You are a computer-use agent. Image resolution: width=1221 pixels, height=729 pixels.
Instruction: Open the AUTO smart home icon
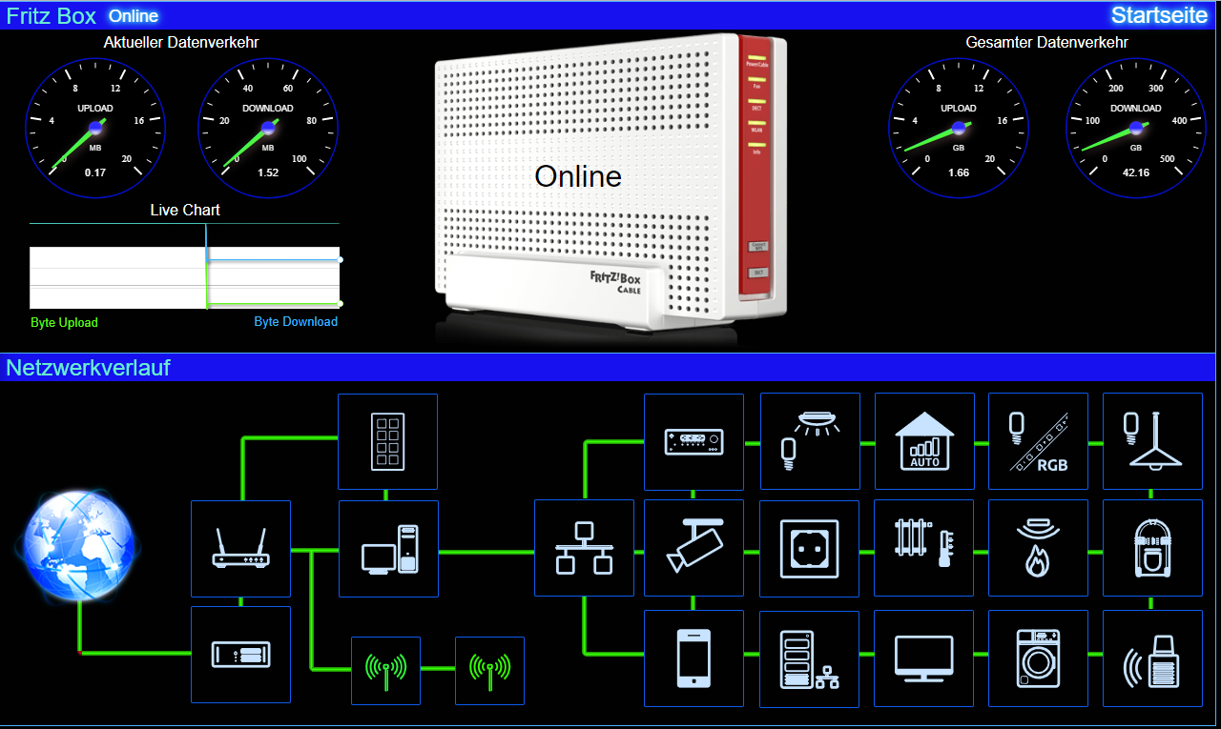(x=924, y=441)
